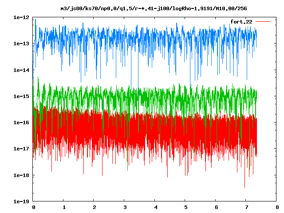Click the plot title path text
This screenshot has height=213, width=284.
click(154, 8)
